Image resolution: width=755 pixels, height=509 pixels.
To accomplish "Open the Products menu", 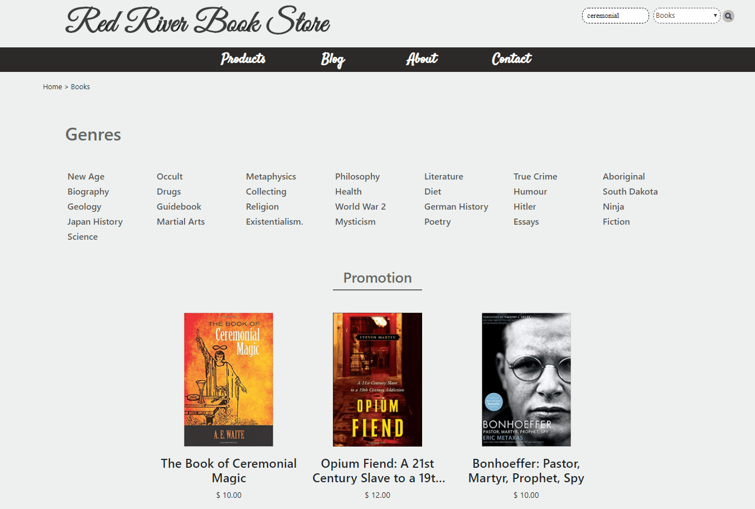I will (x=243, y=59).
